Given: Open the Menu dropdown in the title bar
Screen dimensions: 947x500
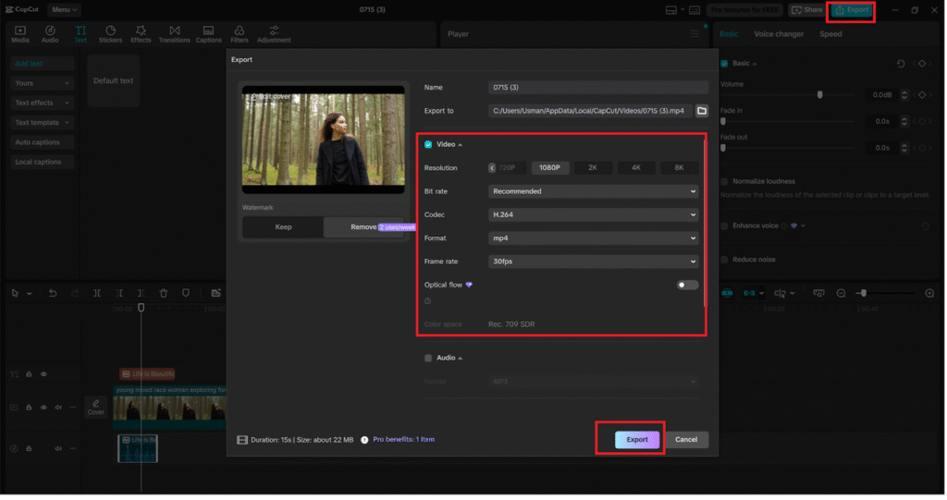Looking at the screenshot, I should [64, 9].
